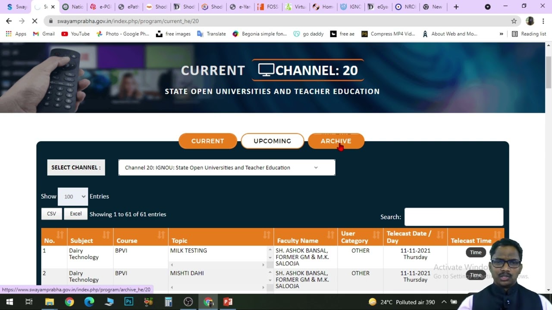Sort the table by Telecast Date / Day
Image resolution: width=552 pixels, height=310 pixels.
[415, 237]
